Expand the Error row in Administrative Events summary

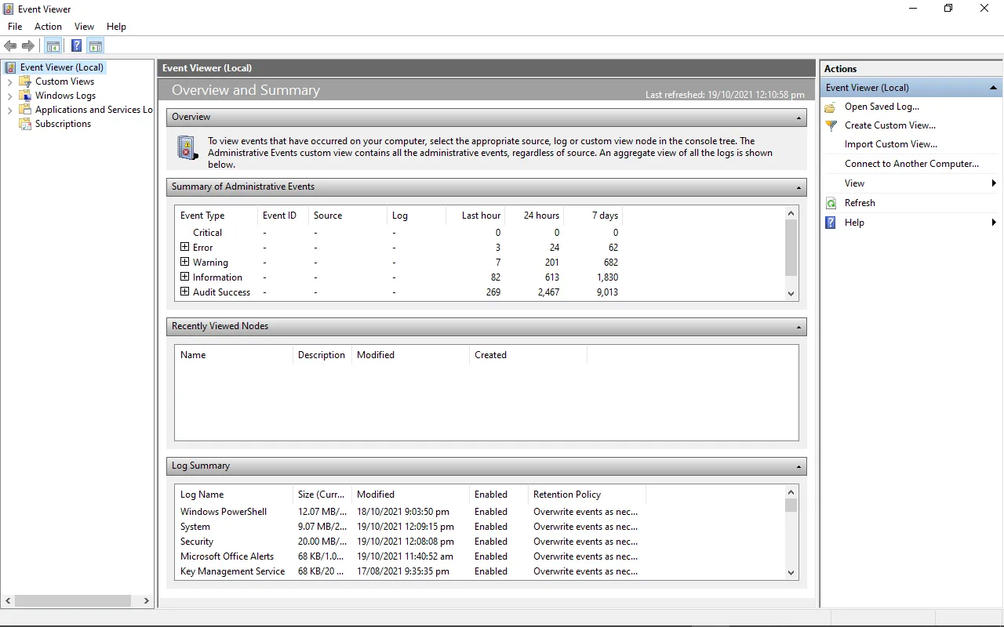pos(184,247)
